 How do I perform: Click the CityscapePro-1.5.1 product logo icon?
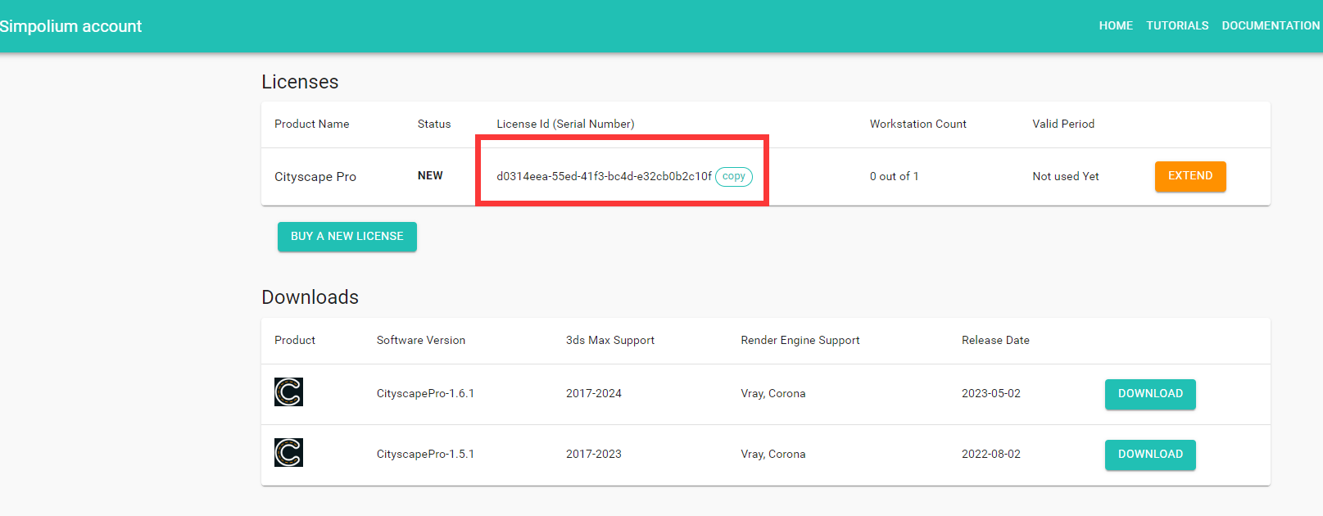coord(288,452)
